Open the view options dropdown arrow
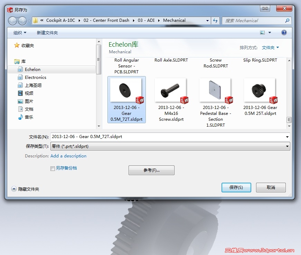This screenshot has width=301, height=255. pos(270,33)
